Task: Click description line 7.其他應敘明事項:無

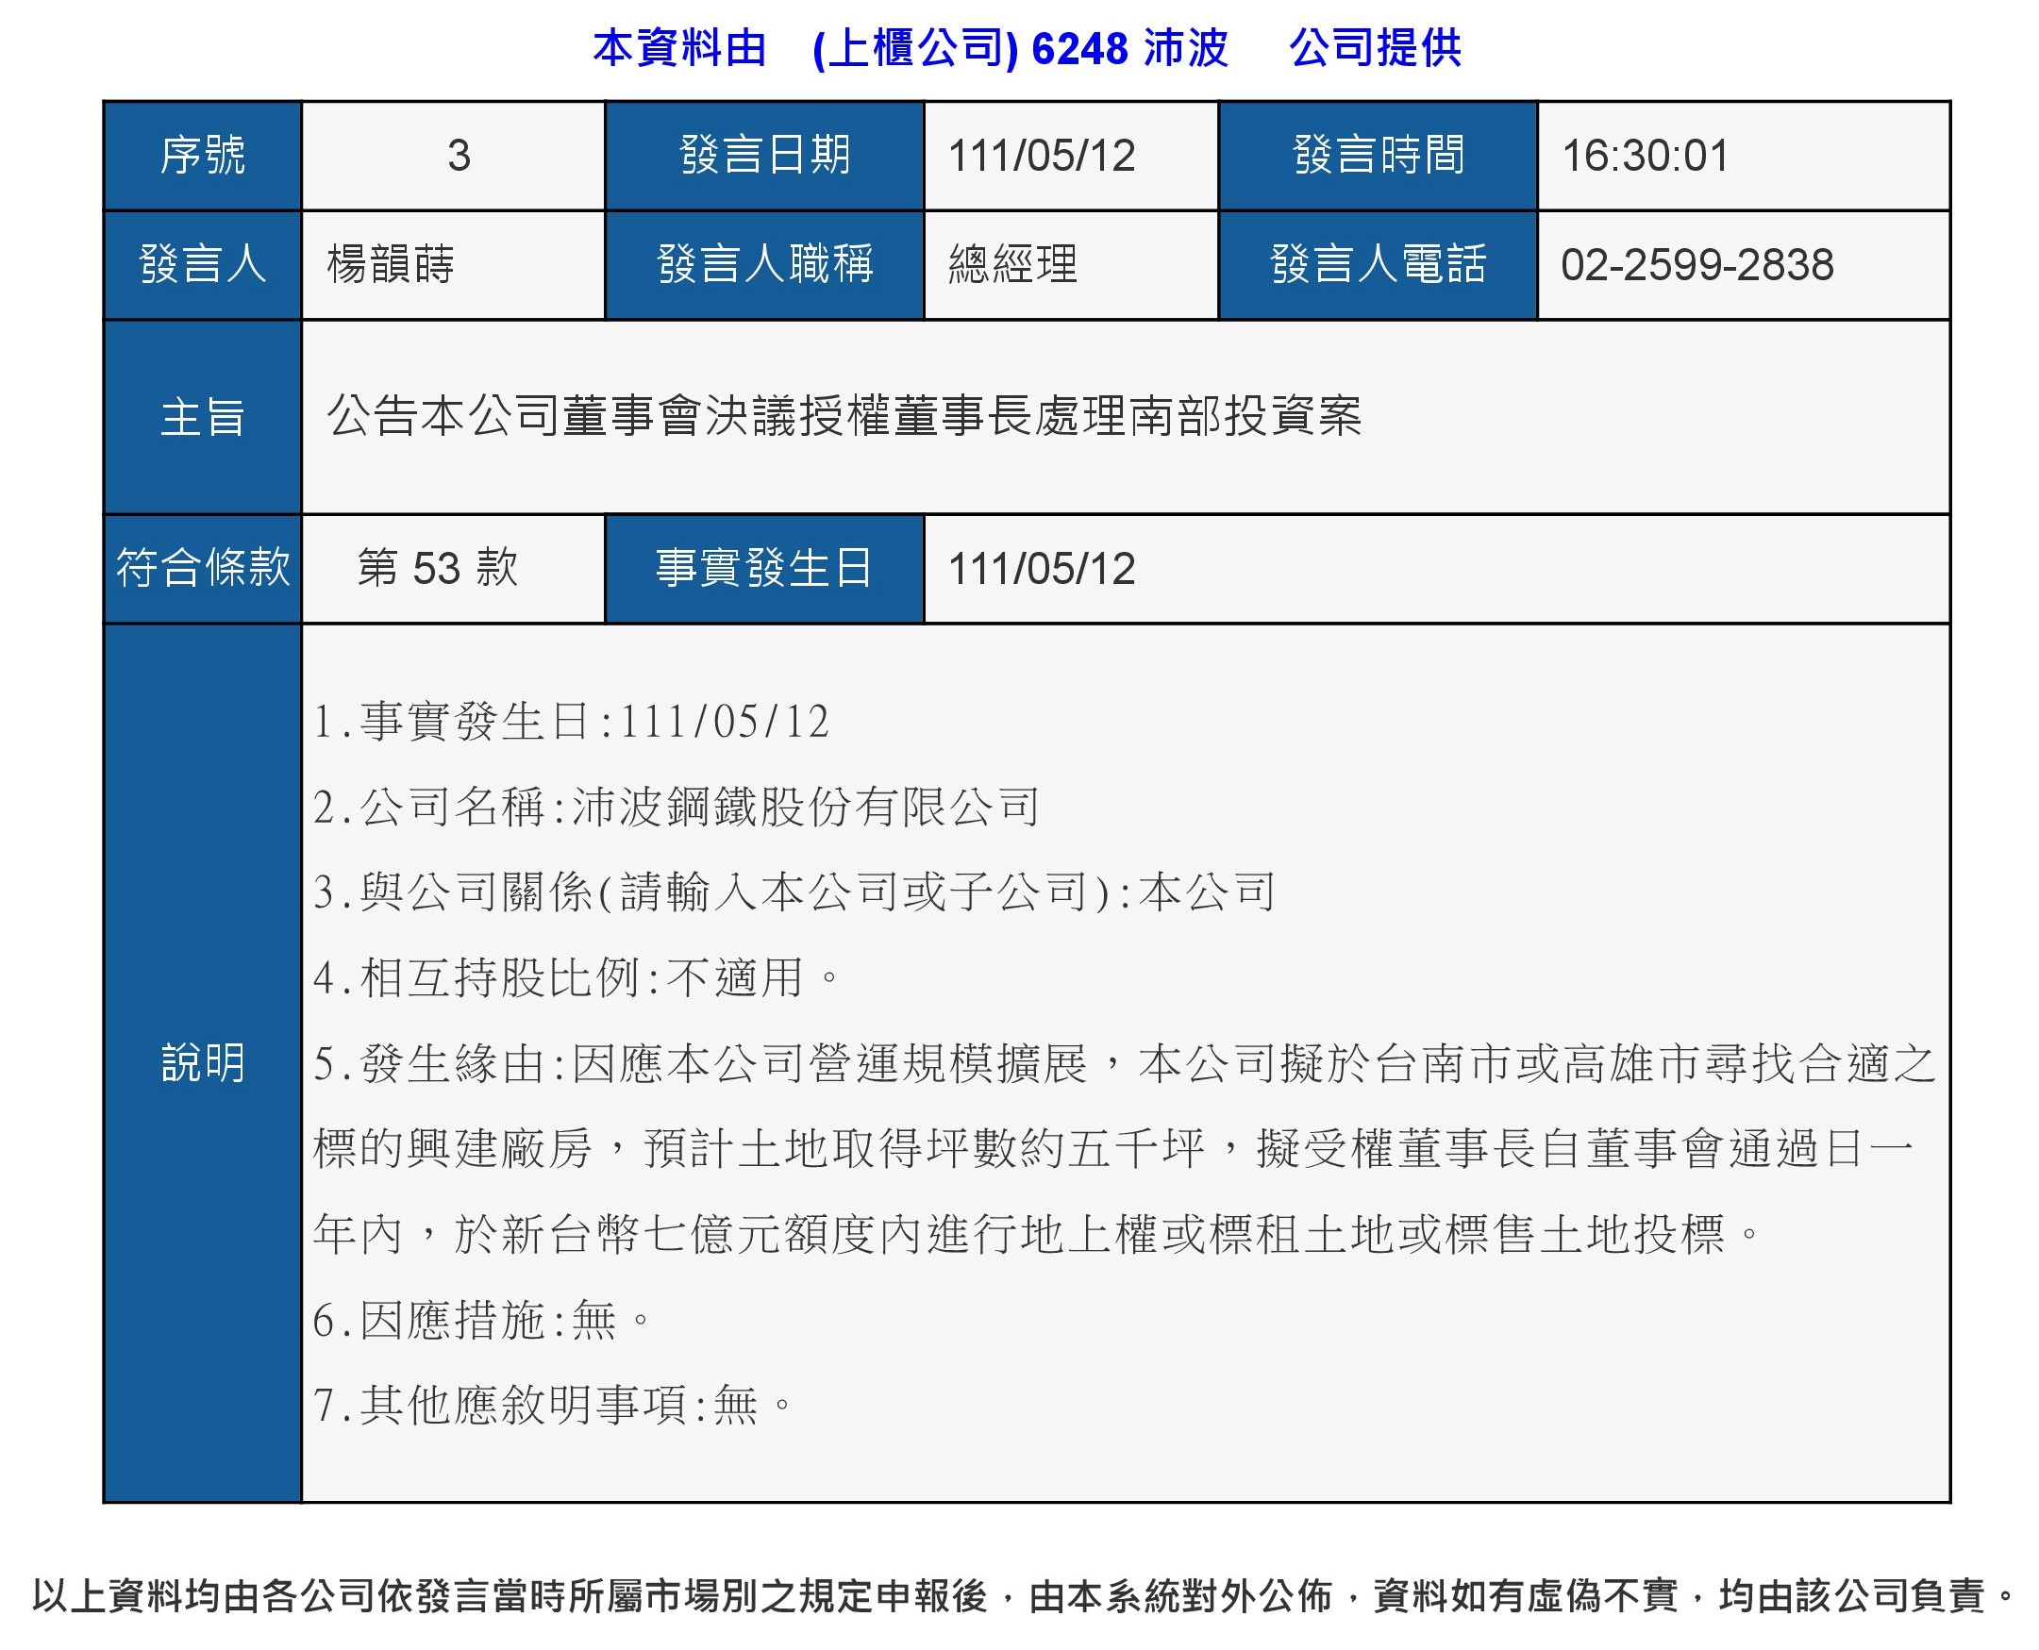Action: tap(552, 1405)
